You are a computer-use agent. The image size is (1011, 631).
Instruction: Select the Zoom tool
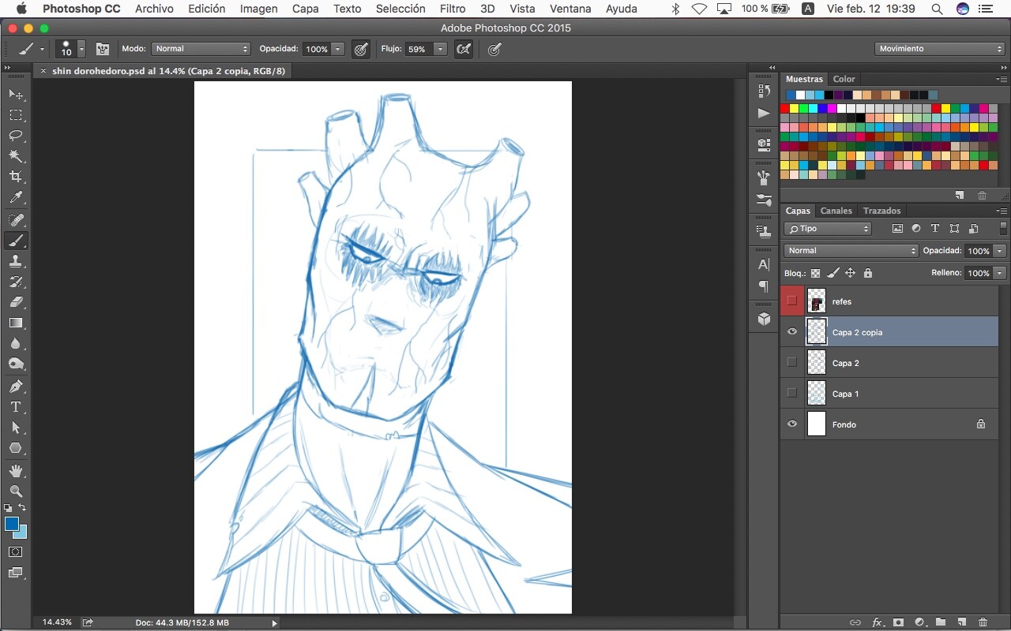(x=16, y=491)
